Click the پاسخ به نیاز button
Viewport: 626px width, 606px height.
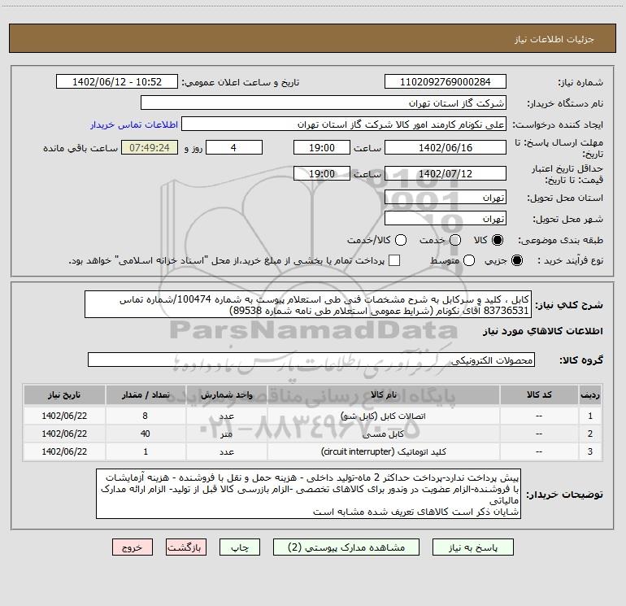click(x=473, y=547)
